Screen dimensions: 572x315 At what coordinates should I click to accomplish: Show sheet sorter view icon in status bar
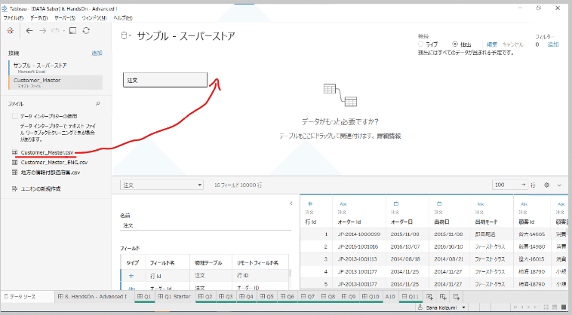546,307
